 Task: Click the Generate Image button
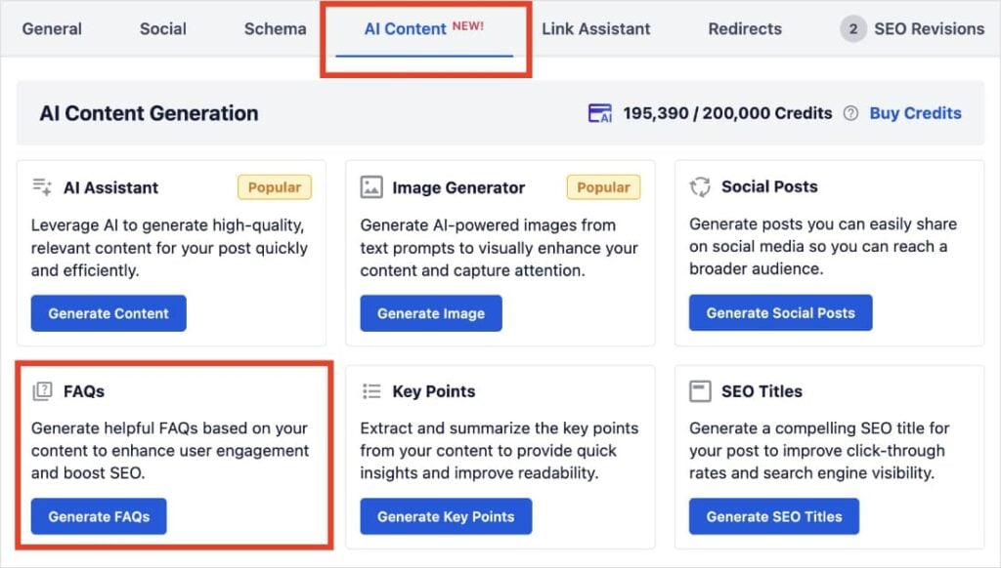click(431, 312)
